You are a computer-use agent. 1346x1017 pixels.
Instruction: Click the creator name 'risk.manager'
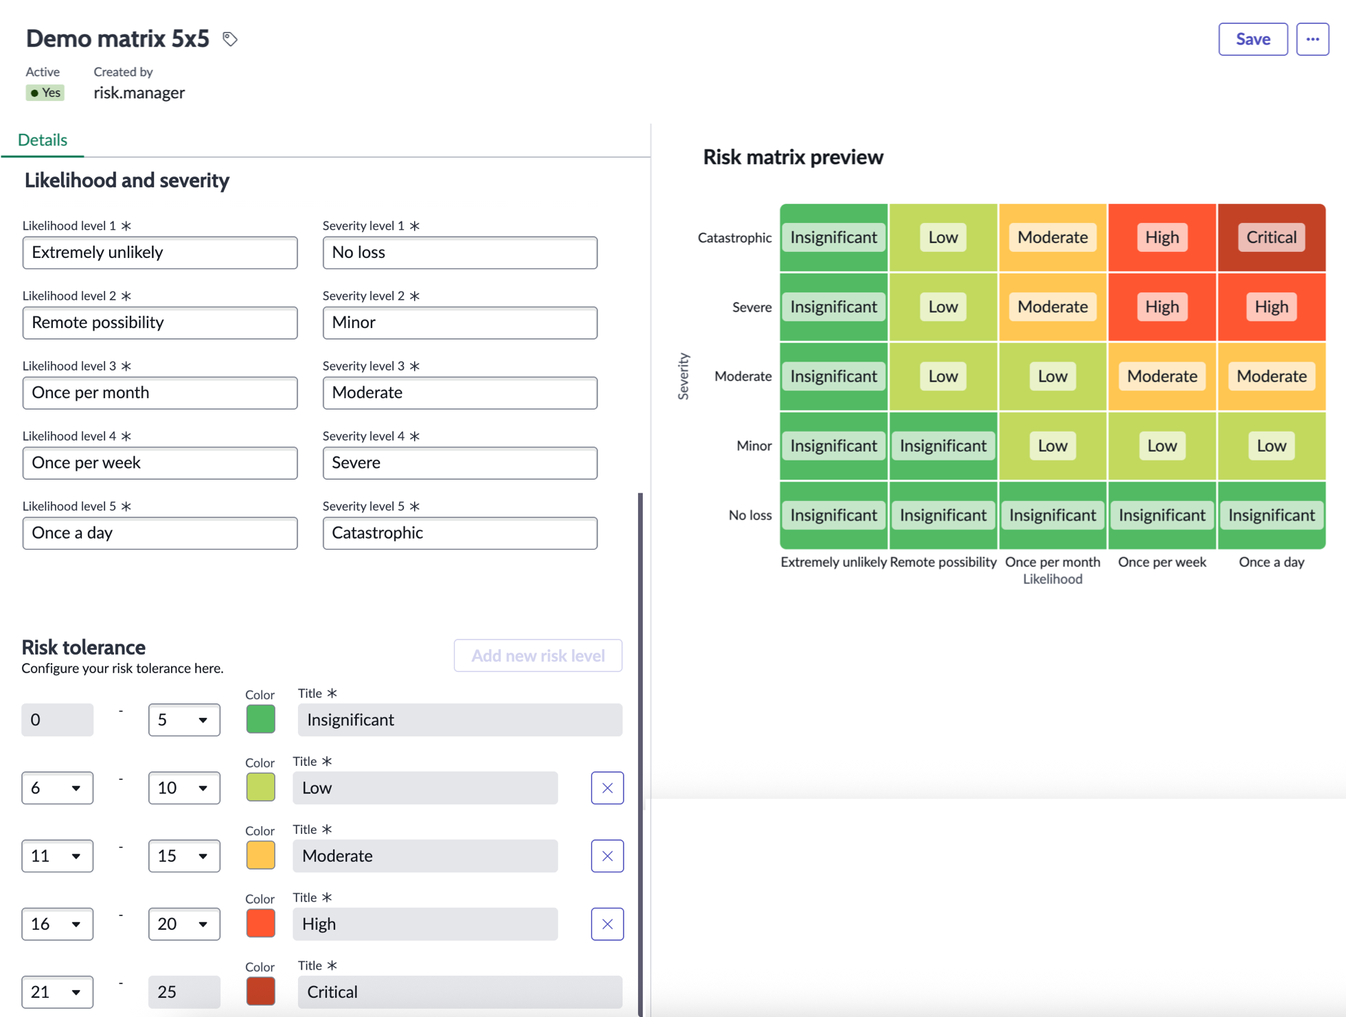click(139, 93)
